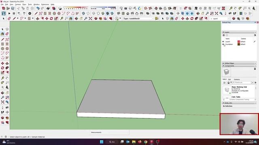259x145 pixels.
Task: Select the Freehand tool in left palette
Action: coord(7,39)
